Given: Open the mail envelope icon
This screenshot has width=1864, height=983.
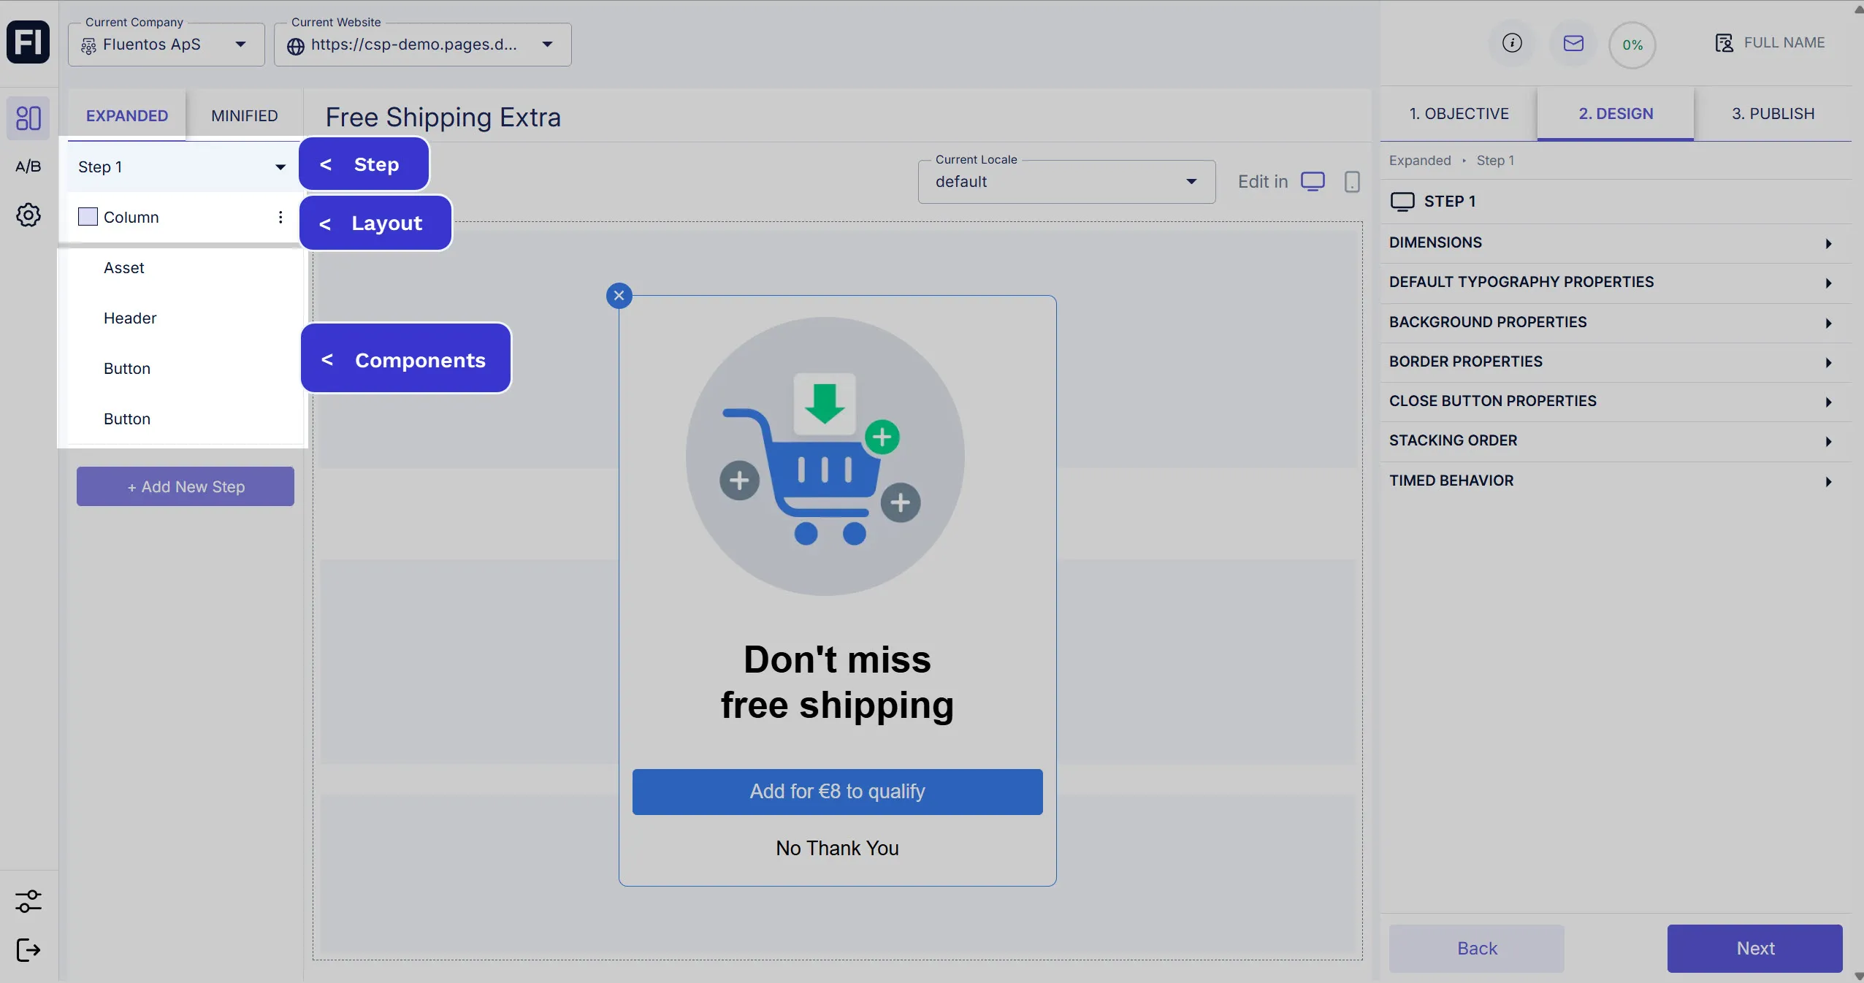Looking at the screenshot, I should (x=1573, y=43).
